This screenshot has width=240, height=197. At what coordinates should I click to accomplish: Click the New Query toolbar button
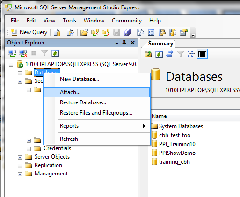pyautogui.click(x=29, y=32)
